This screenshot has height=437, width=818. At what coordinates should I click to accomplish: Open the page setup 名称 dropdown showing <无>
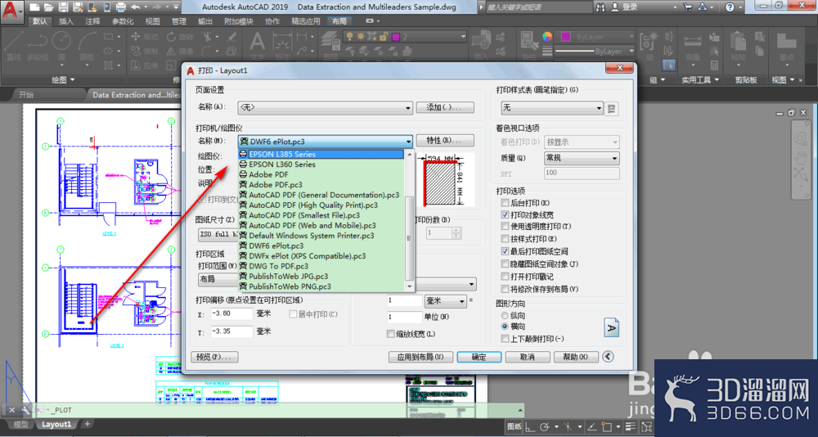(325, 107)
